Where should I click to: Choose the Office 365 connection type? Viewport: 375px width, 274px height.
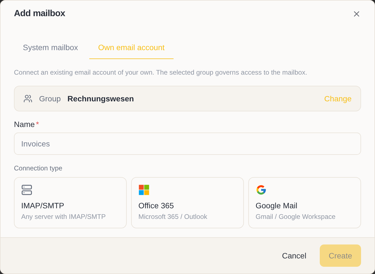point(187,203)
